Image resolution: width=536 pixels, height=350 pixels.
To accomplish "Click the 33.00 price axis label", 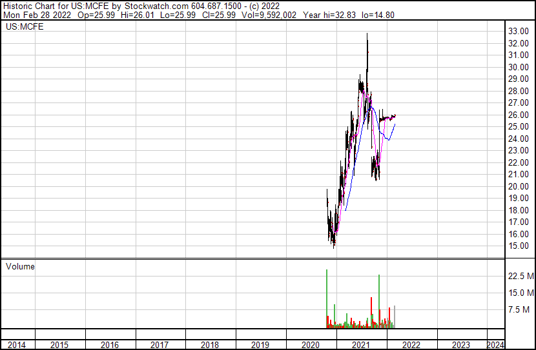I will pyautogui.click(x=519, y=31).
